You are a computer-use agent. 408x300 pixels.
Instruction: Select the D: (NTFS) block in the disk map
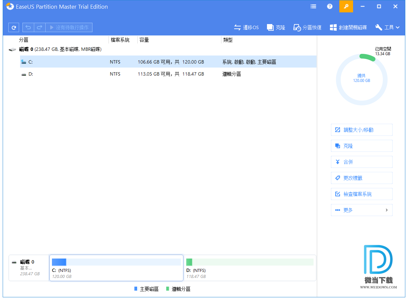pos(250,268)
